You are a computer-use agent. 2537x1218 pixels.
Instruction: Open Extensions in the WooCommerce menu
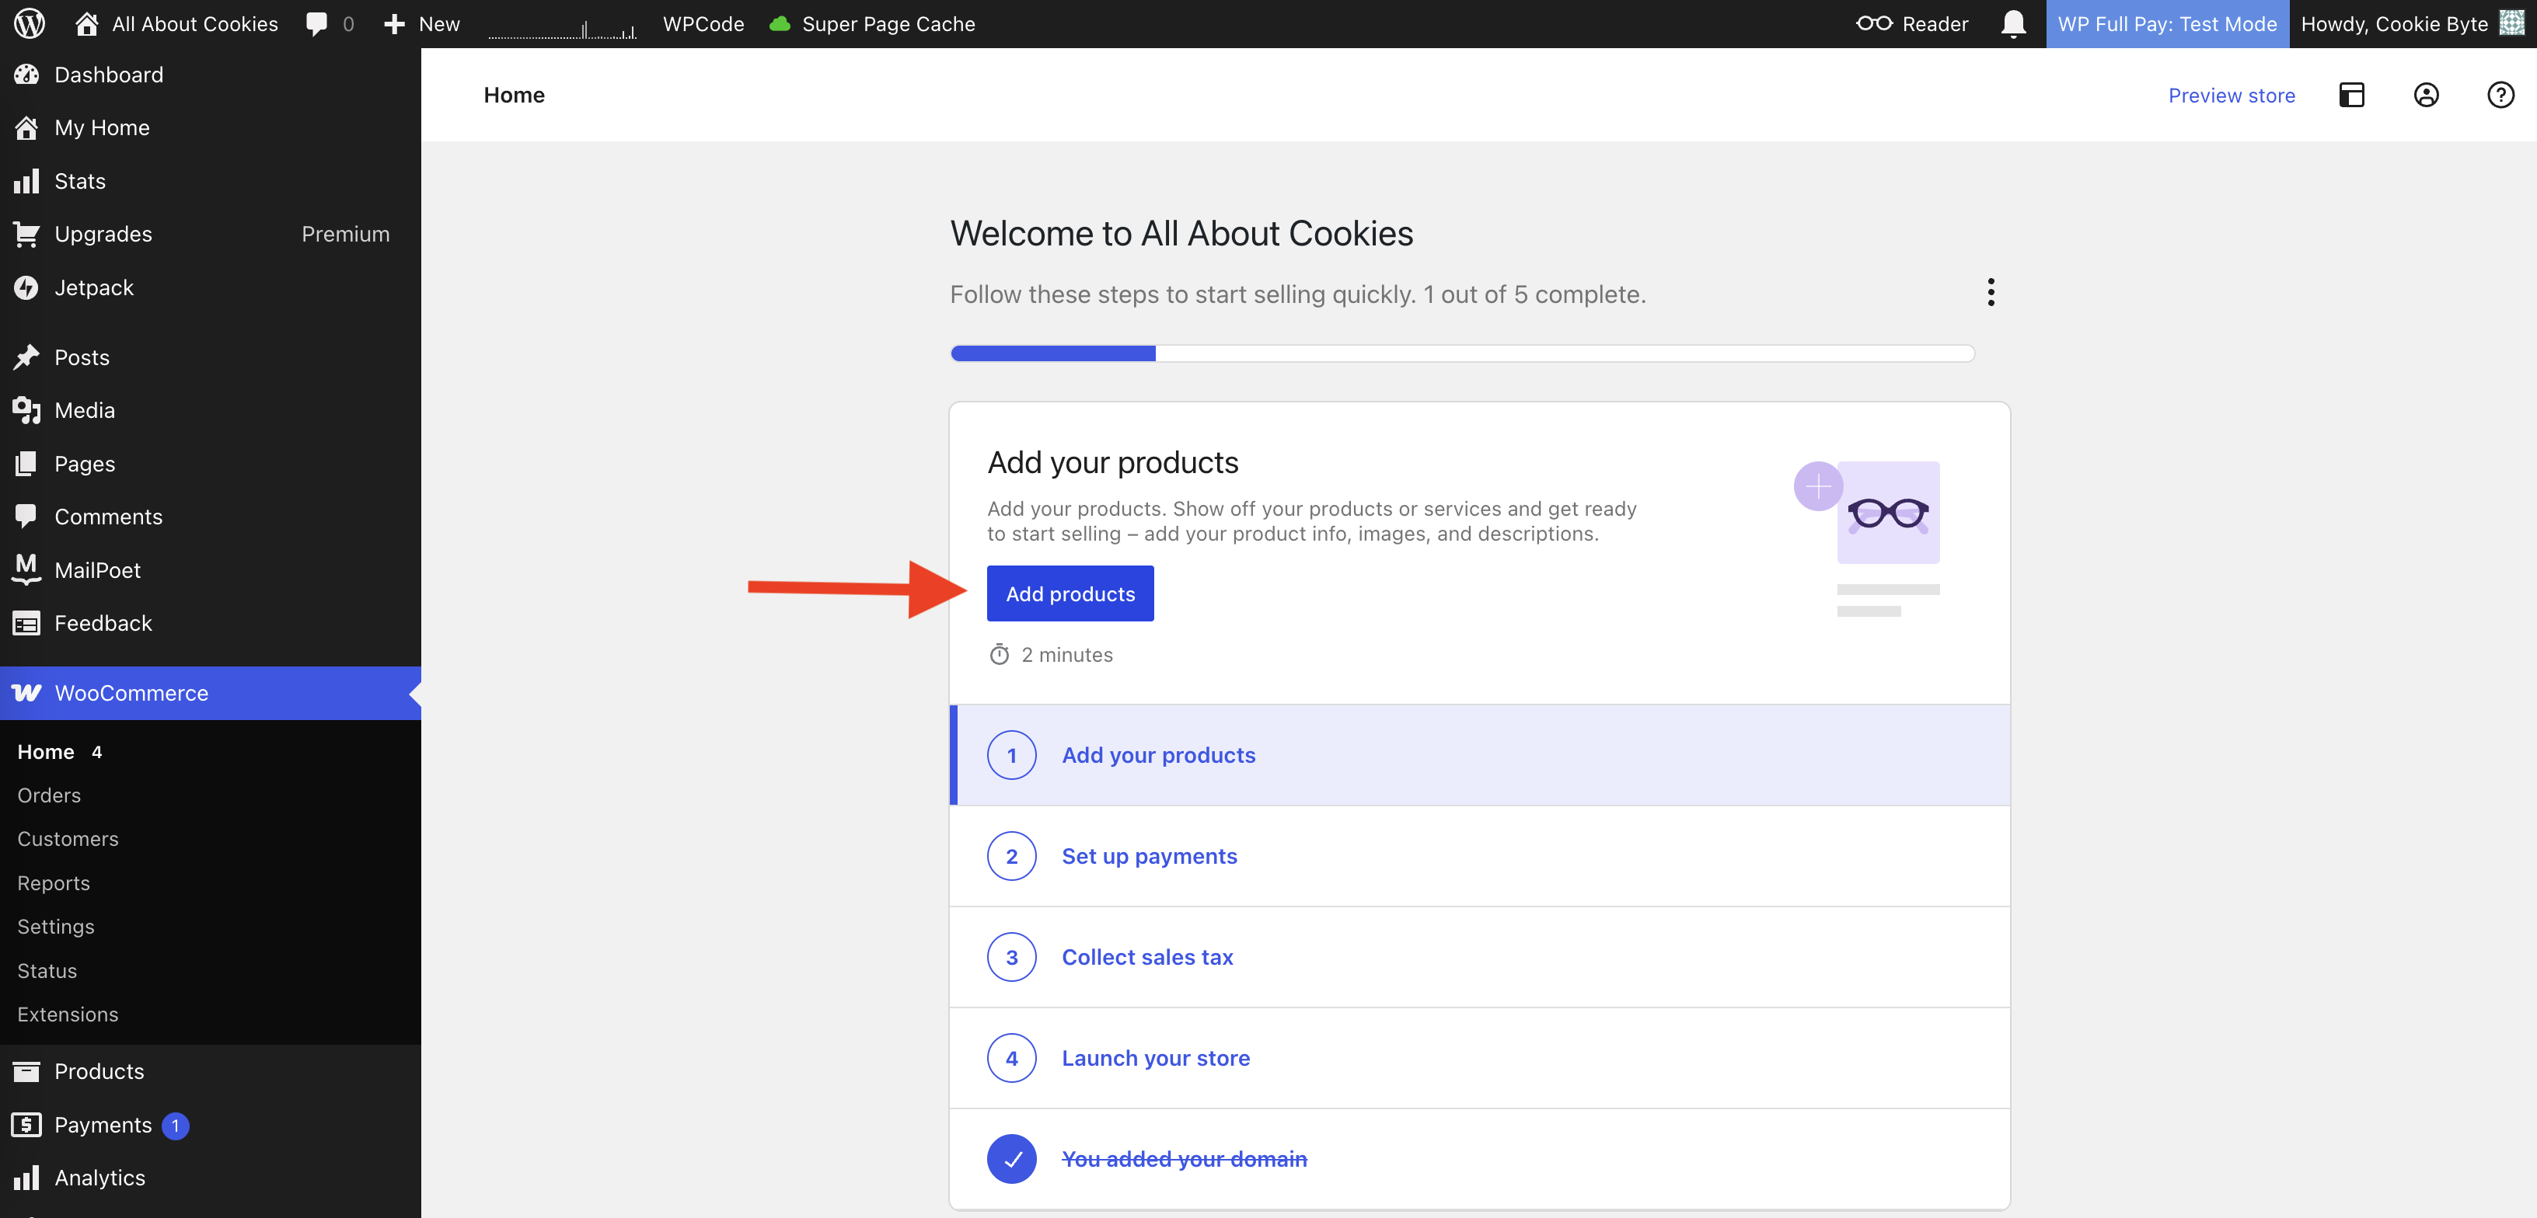(68, 1014)
